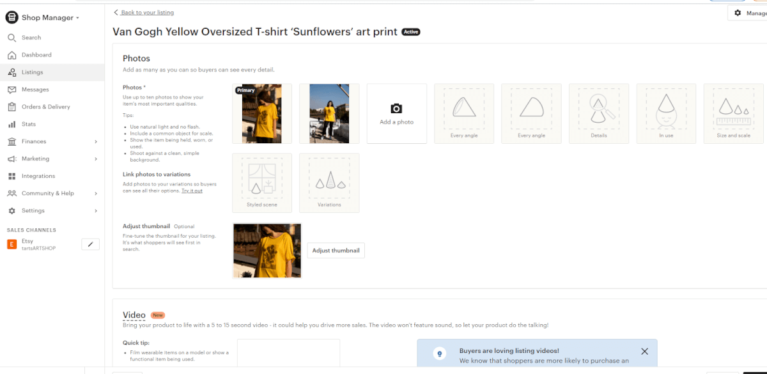This screenshot has height=374, width=767.
Task: Click the Details magnifier placeholder
Action: pyautogui.click(x=598, y=113)
